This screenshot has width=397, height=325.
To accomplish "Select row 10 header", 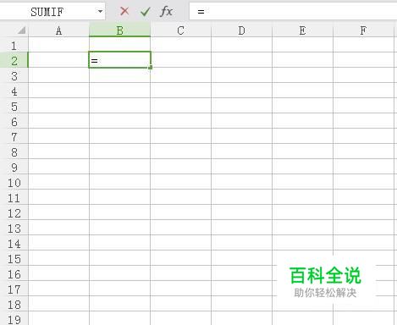I will [x=14, y=182].
